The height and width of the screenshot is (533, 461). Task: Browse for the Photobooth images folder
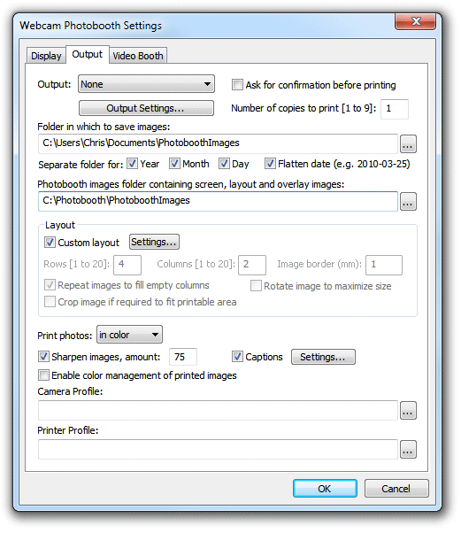point(408,202)
